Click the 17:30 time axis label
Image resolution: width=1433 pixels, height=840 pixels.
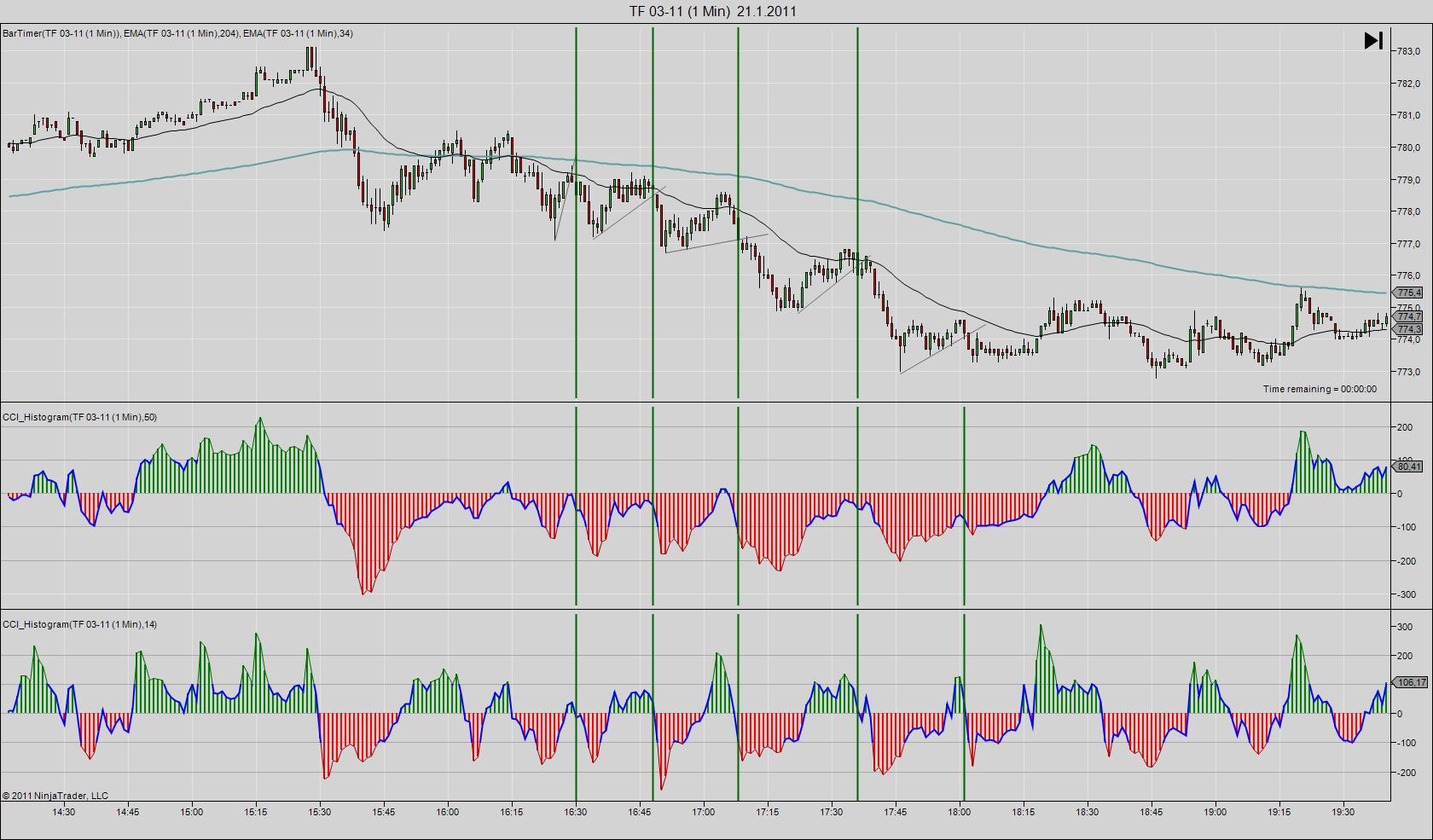coord(832,812)
